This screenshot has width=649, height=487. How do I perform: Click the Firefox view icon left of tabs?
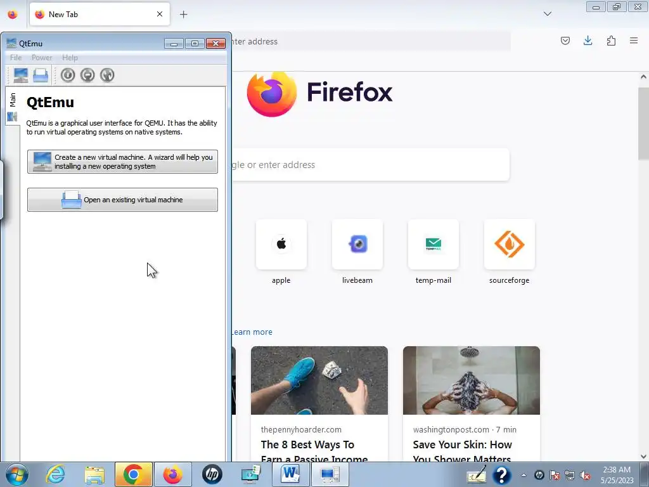point(13,15)
